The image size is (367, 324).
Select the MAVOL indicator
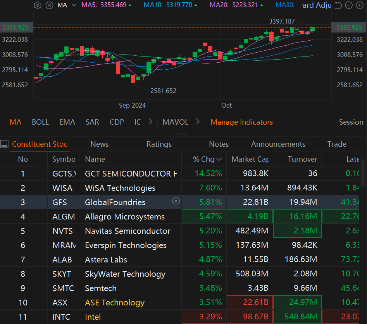[175, 122]
